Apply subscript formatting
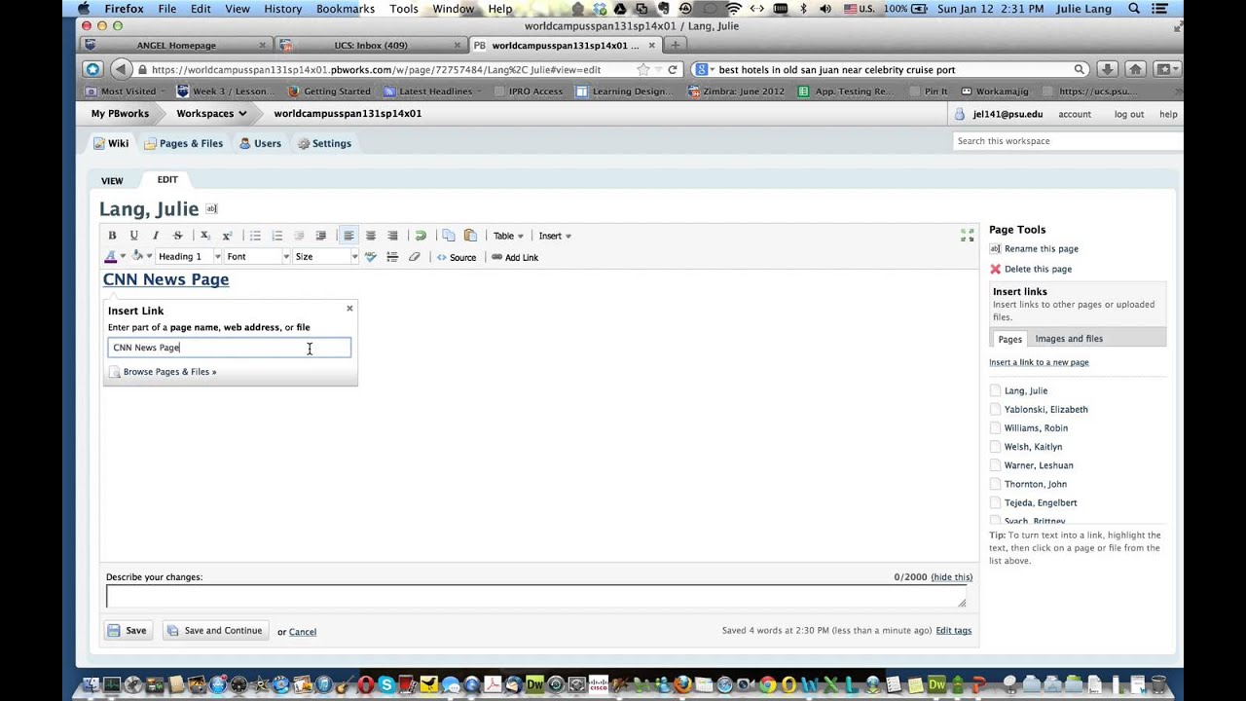 click(204, 236)
